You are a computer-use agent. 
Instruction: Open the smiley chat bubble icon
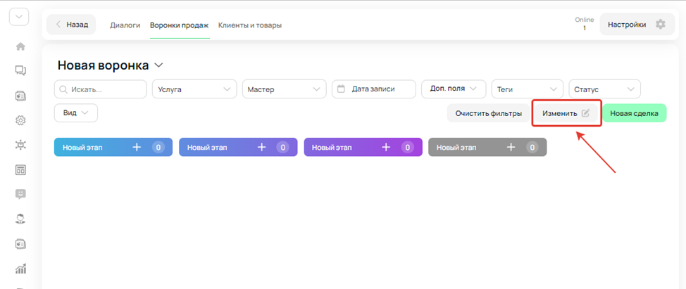pyautogui.click(x=20, y=194)
